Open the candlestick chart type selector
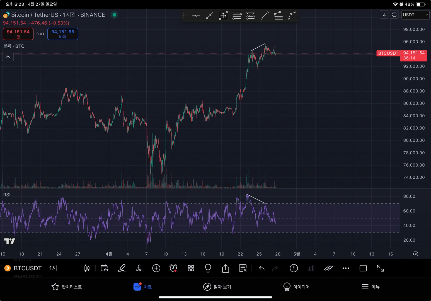431x301 pixels. pos(87,268)
